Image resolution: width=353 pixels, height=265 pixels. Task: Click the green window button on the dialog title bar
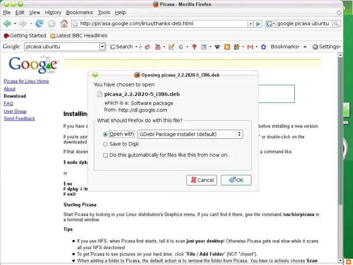(x=95, y=74)
